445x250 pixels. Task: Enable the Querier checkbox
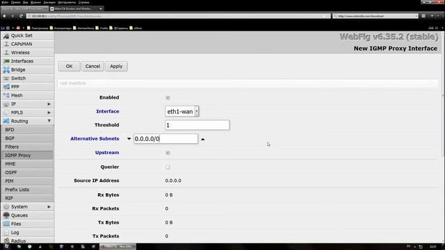point(168,167)
